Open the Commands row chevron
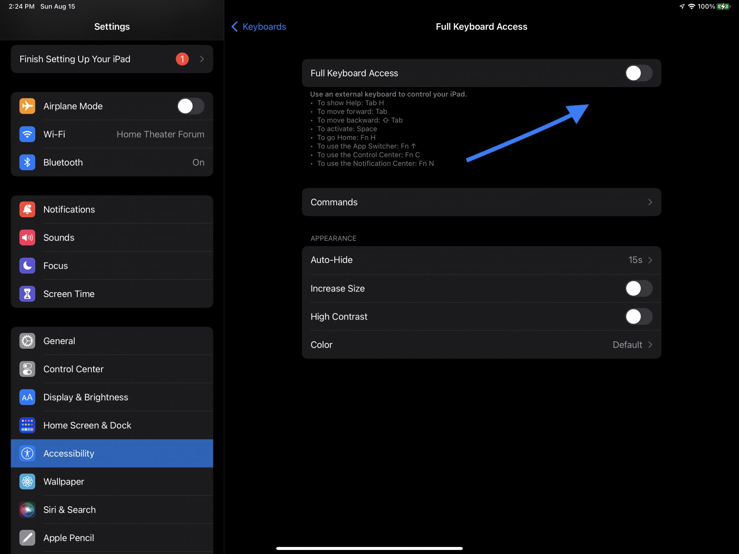The image size is (739, 554). (650, 202)
